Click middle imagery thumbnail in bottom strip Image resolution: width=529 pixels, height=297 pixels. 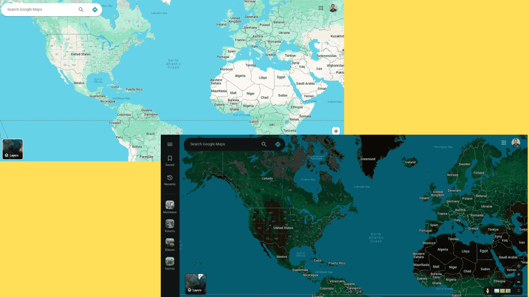[x=503, y=291]
